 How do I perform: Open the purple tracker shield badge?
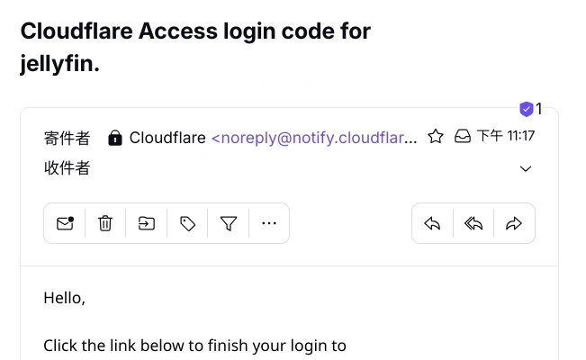tap(527, 110)
